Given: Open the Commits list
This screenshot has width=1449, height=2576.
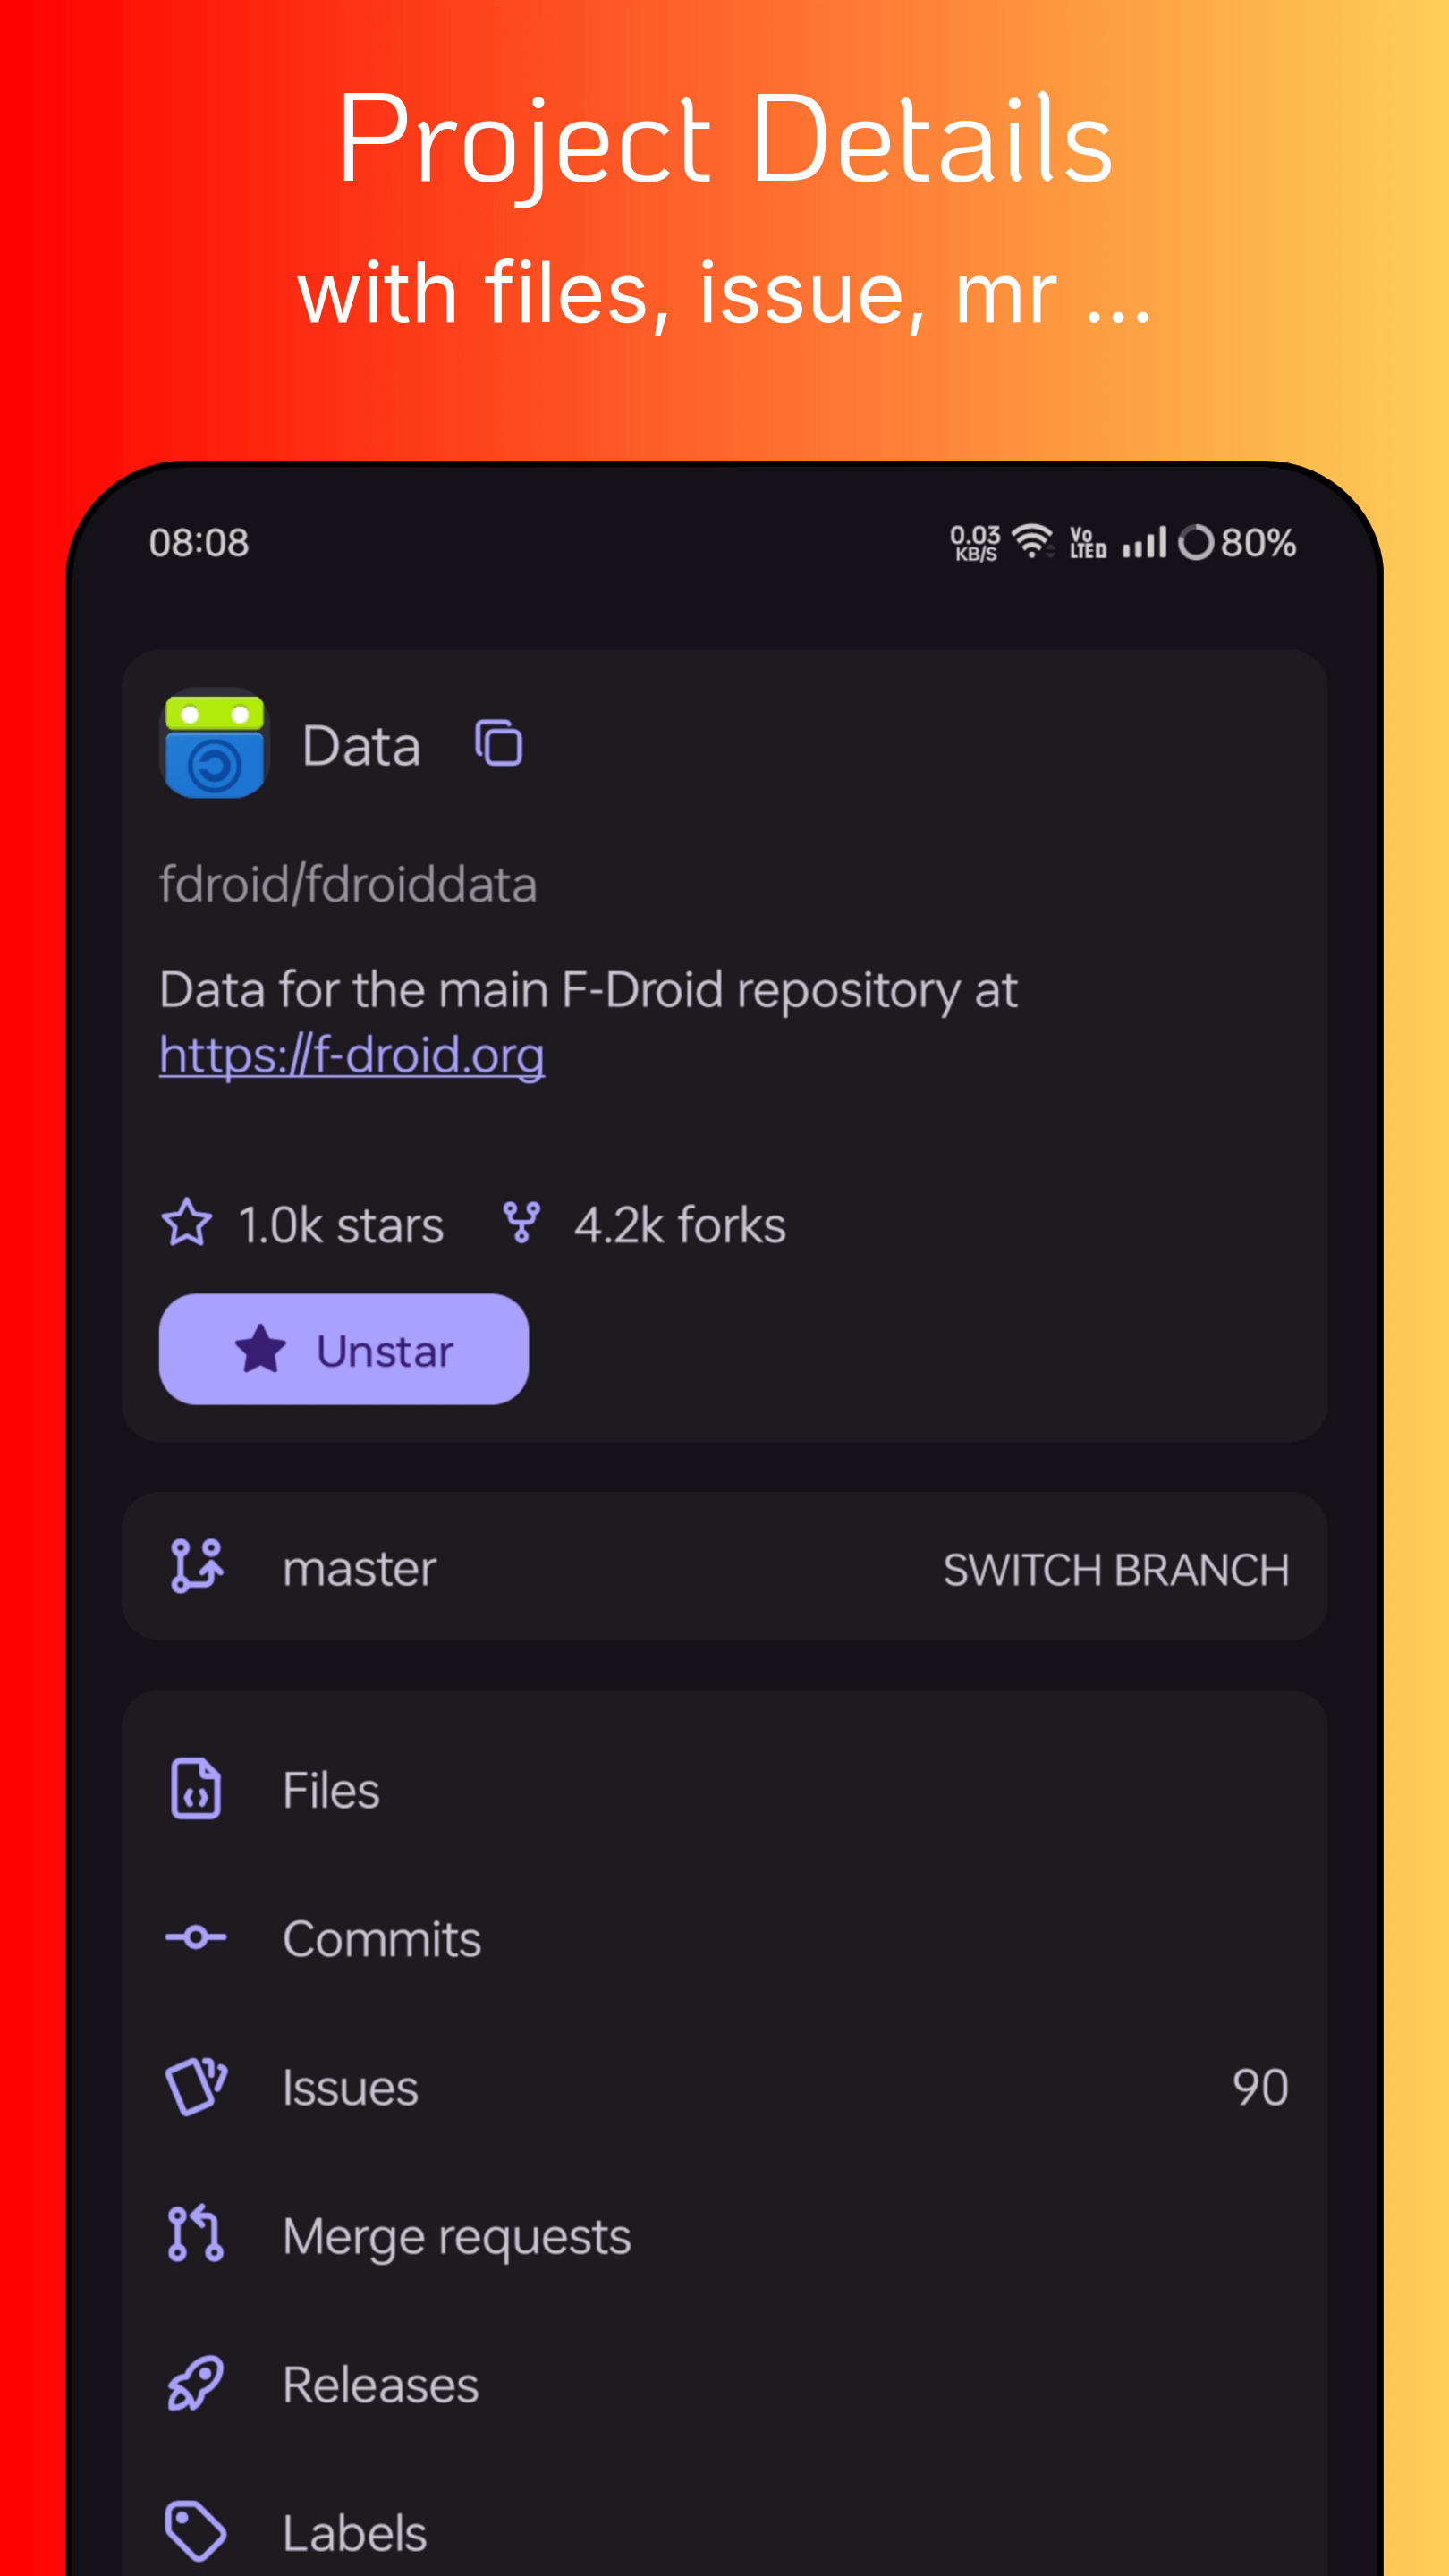Looking at the screenshot, I should pos(724,1938).
